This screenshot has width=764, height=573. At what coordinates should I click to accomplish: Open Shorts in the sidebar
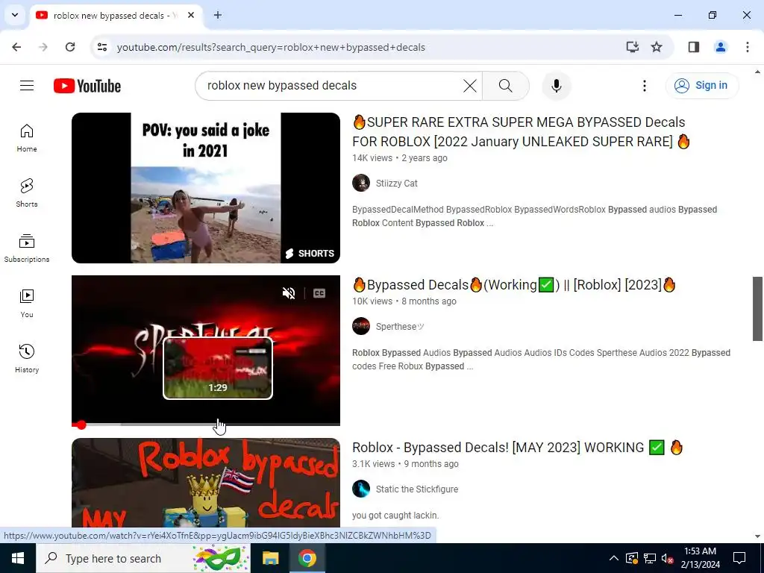click(27, 193)
